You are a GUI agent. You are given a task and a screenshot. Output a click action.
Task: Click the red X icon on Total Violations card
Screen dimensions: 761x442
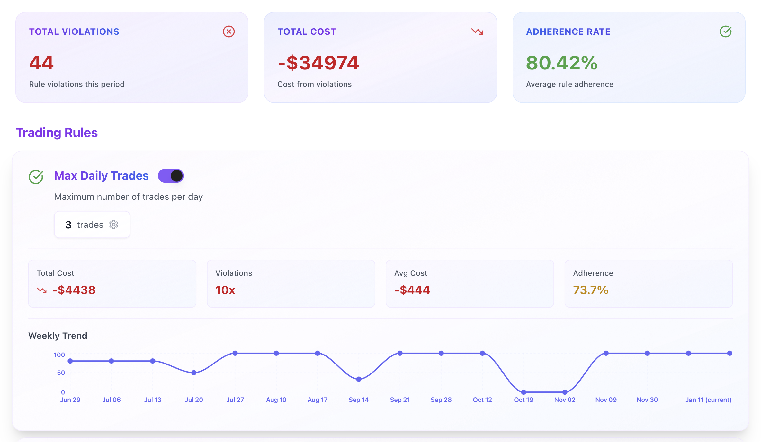coord(228,32)
